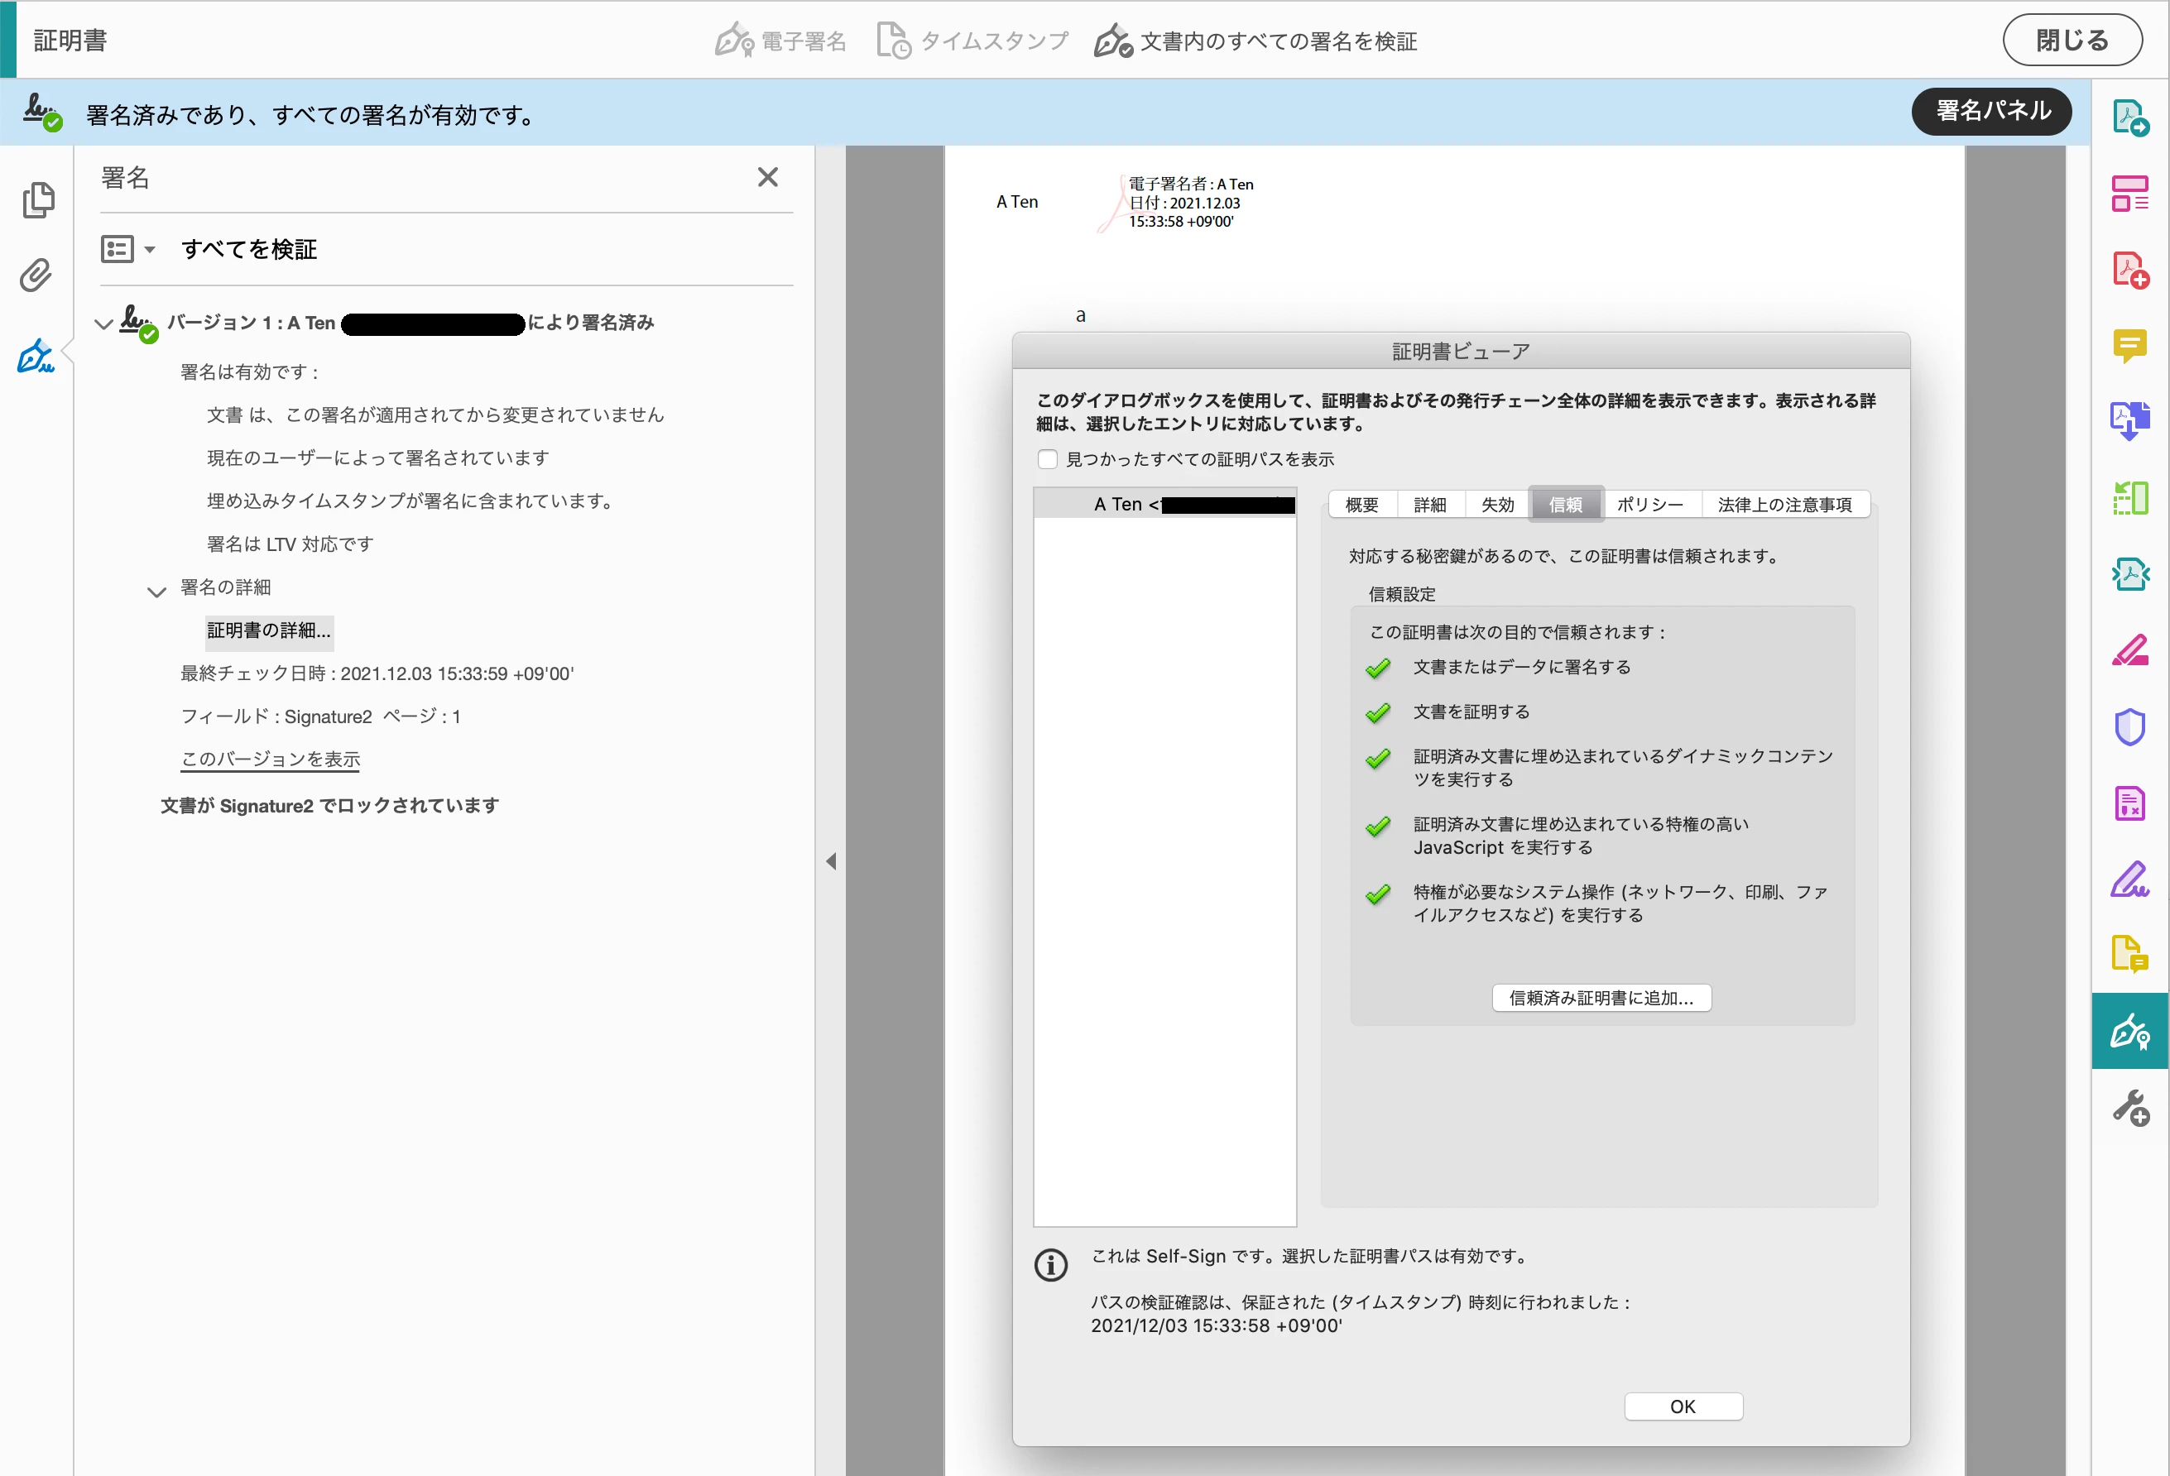Image resolution: width=2170 pixels, height=1476 pixels.
Task: Open the このバージョンを表示 link
Action: [270, 759]
